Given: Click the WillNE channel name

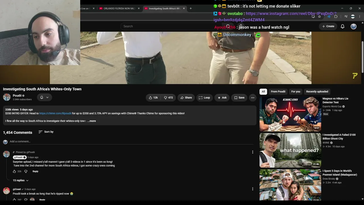Looking at the screenshot, I should [326, 143].
